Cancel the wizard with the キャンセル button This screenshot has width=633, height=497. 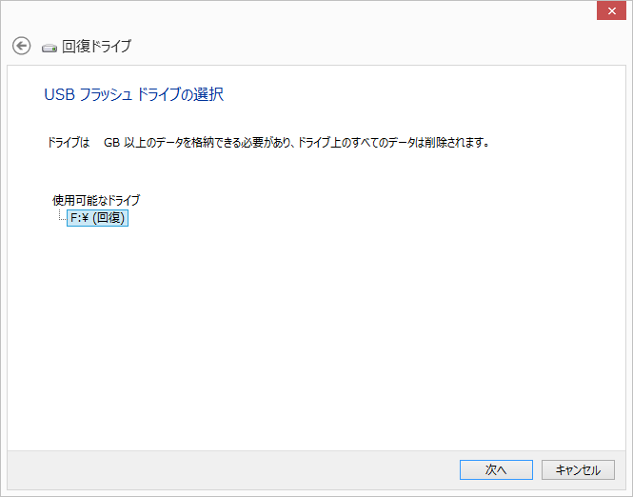coord(578,470)
